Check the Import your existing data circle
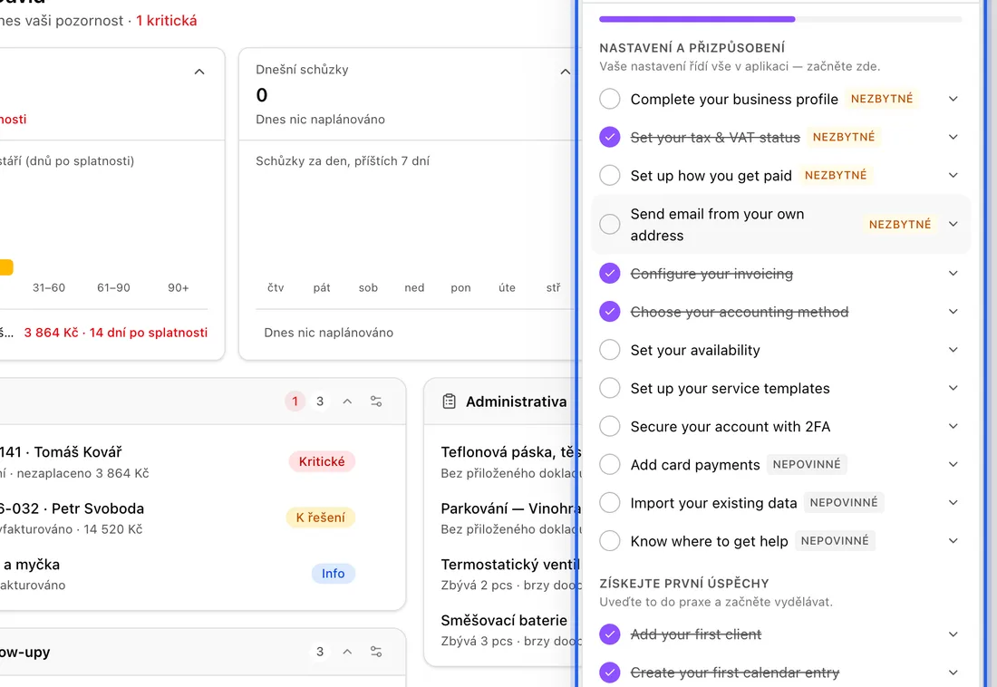Viewport: 997px width, 687px height. tap(610, 502)
